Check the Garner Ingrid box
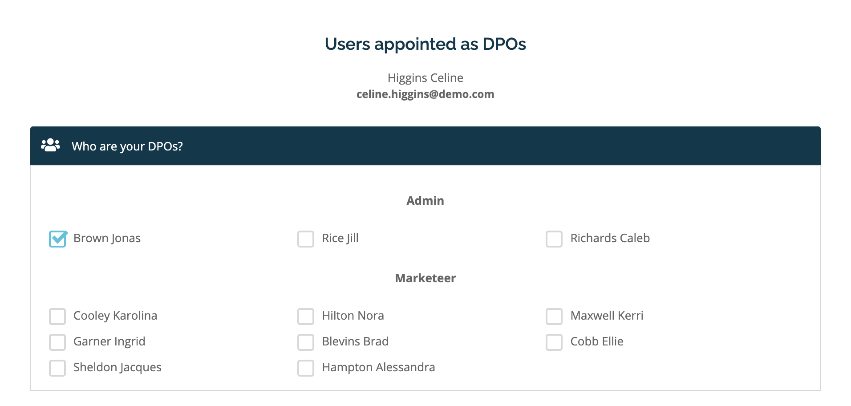 57,342
